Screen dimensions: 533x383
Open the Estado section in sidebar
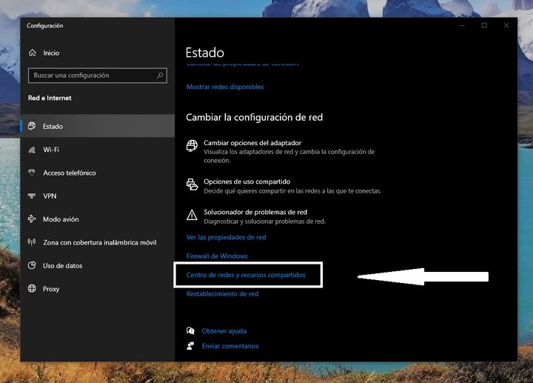click(x=53, y=127)
